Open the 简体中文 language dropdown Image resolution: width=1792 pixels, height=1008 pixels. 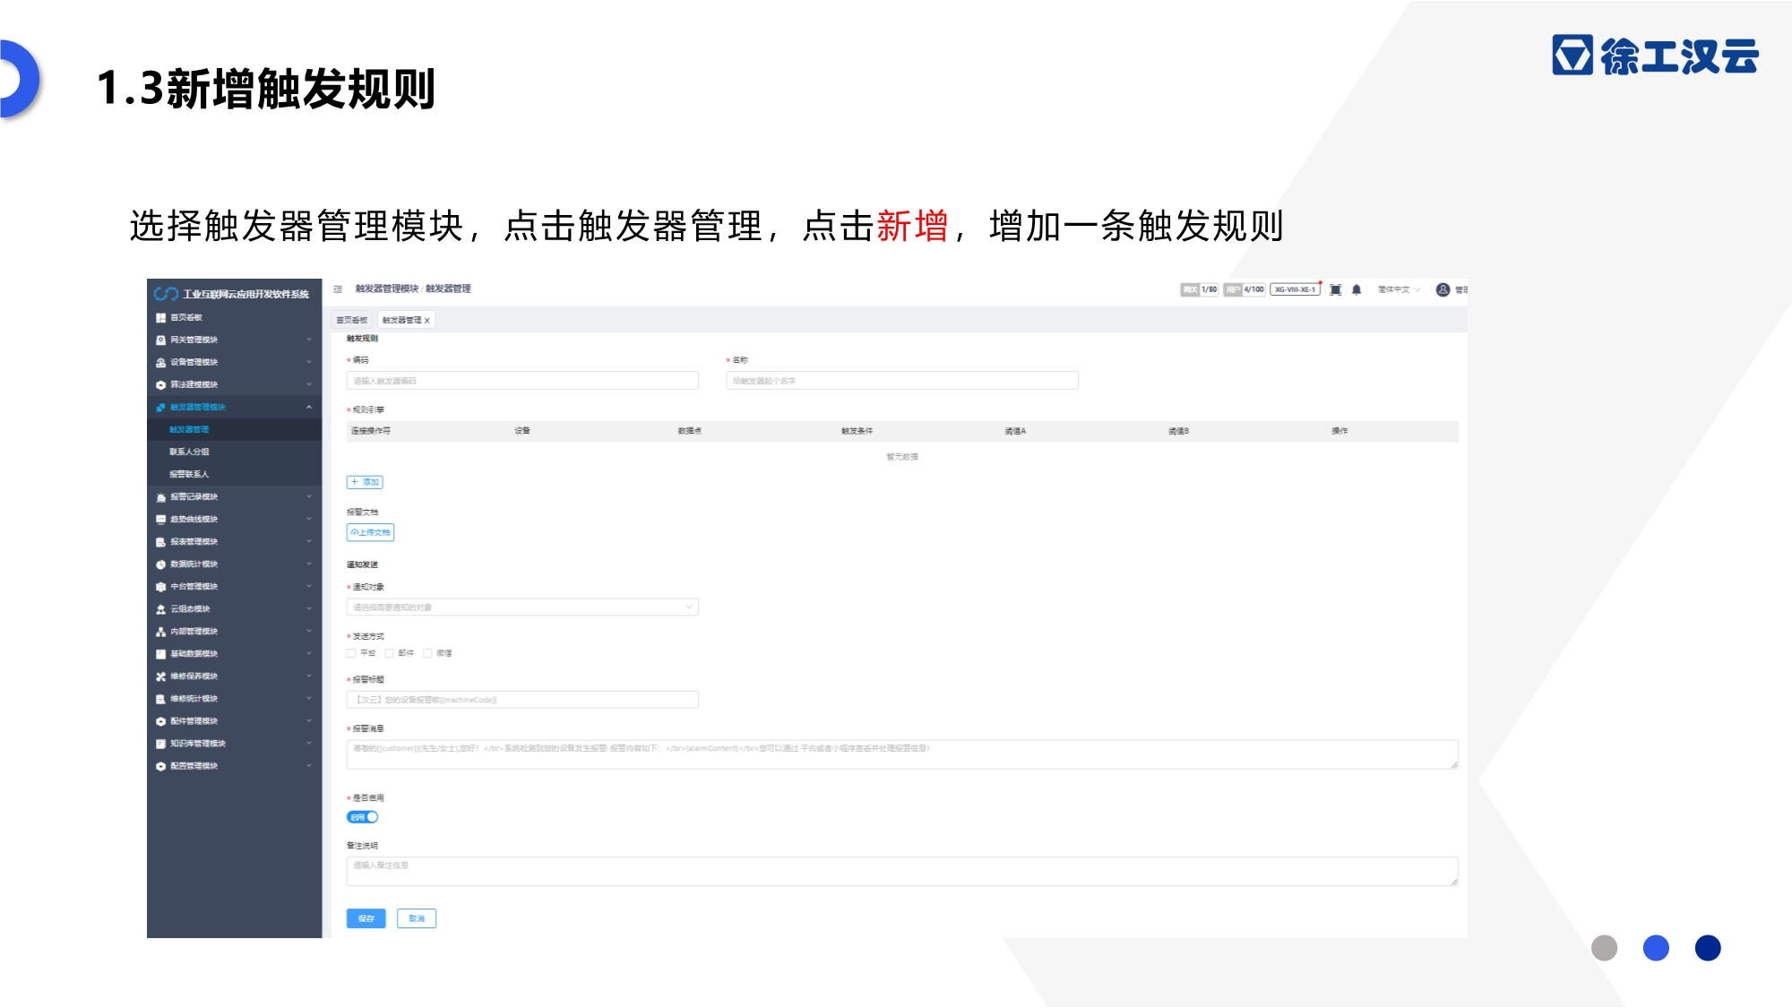tap(1399, 289)
